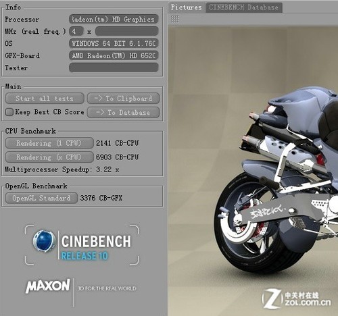Click the MHz core count field showing 4
338x316 pixels.
pyautogui.click(x=76, y=31)
